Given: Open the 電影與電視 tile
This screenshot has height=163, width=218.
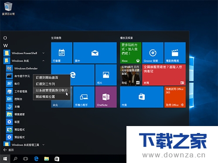Looking at the screenshot, I should [x=175, y=53].
